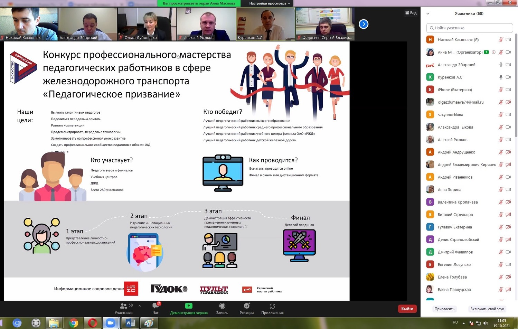Collapse the participants panel header chevron
This screenshot has height=329, width=518.
[x=428, y=14]
